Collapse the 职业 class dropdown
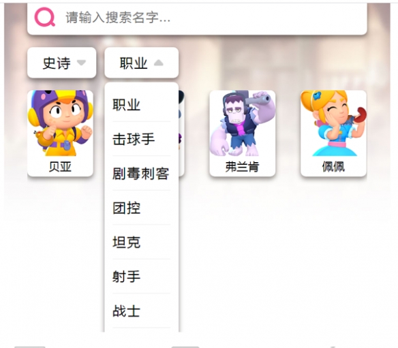 pos(141,63)
